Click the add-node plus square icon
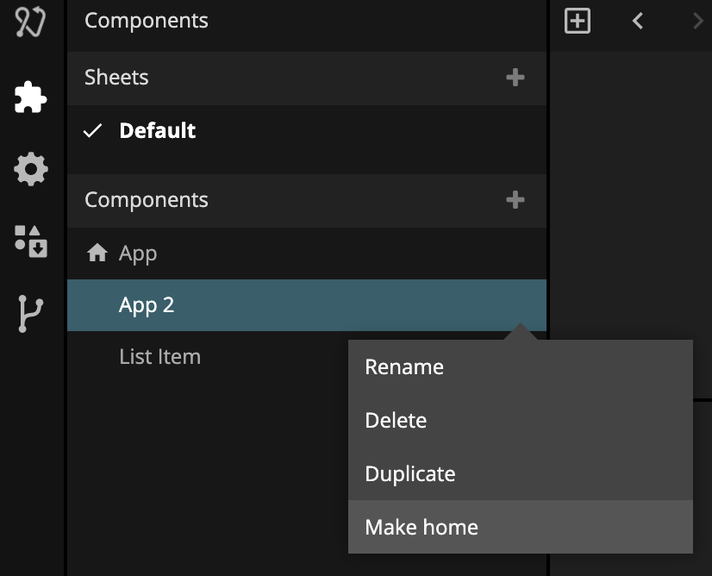The image size is (712, 576). pos(577,21)
